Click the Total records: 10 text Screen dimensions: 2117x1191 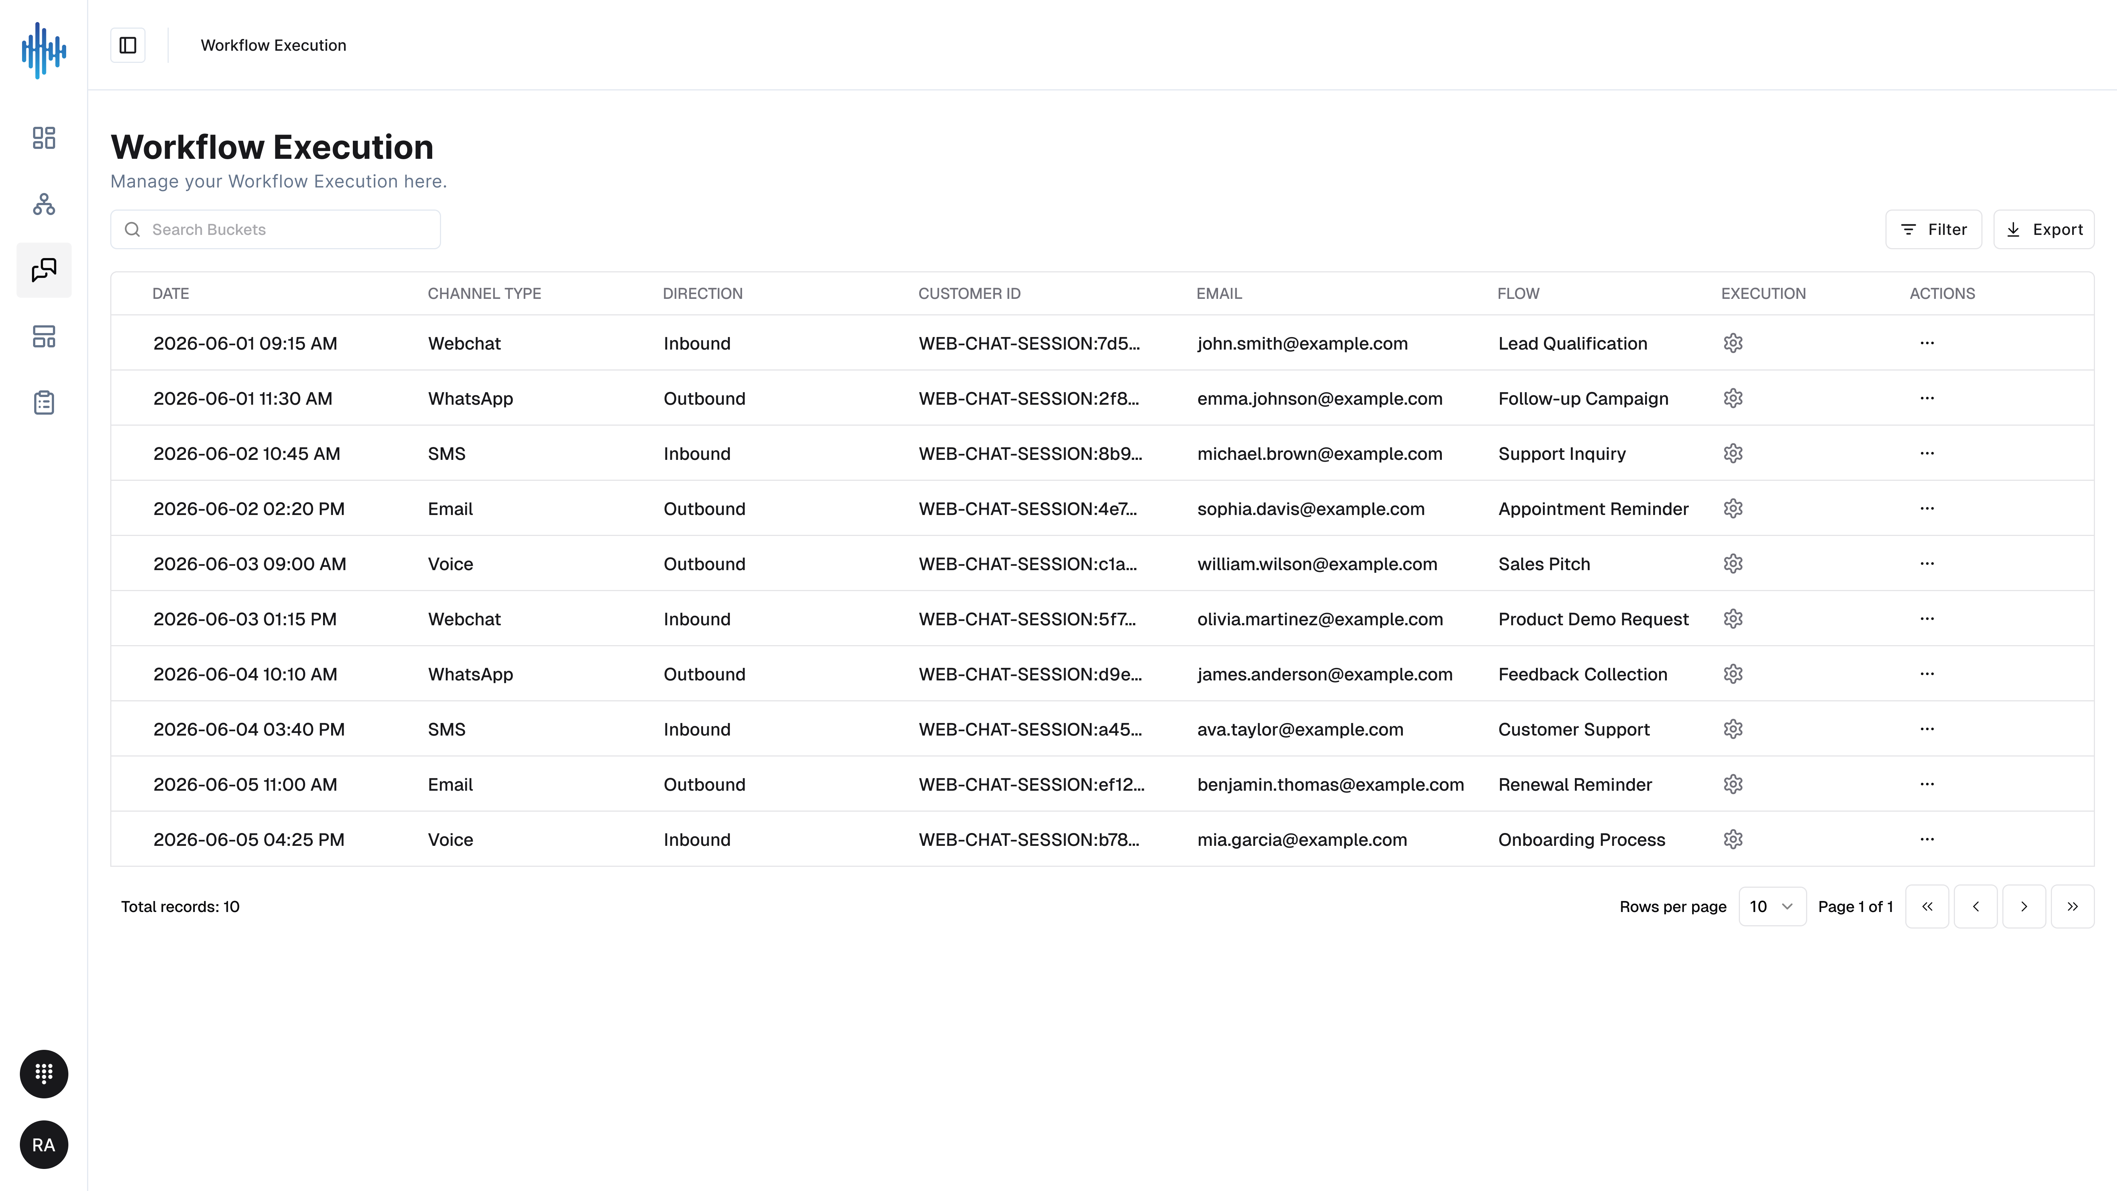[180, 906]
